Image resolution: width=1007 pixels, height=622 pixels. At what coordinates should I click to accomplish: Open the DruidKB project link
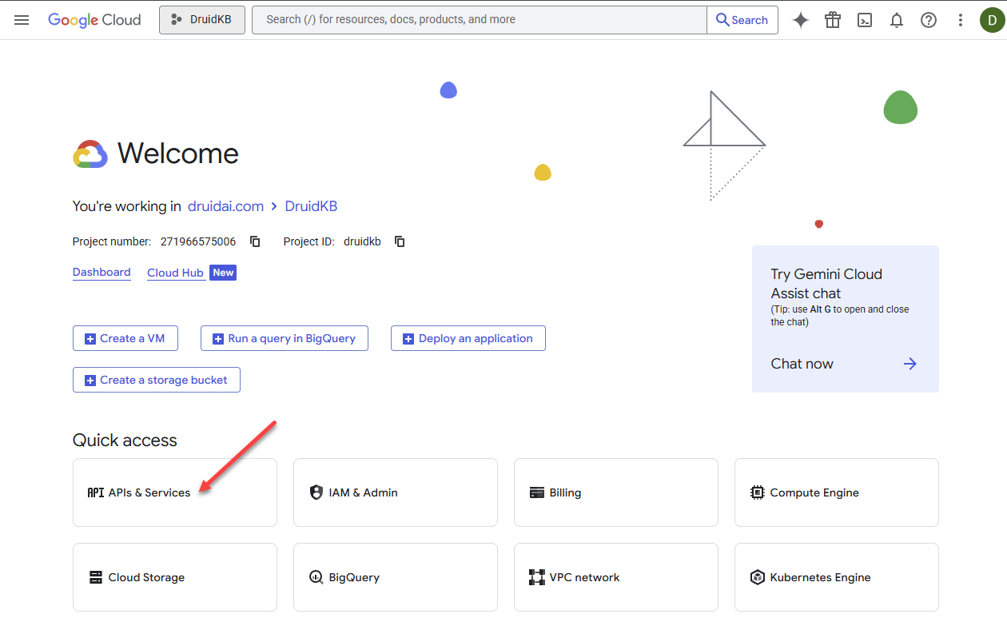pos(311,206)
